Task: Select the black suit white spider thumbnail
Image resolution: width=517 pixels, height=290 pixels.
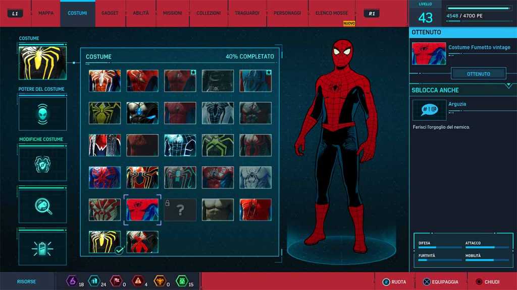Action: click(218, 113)
